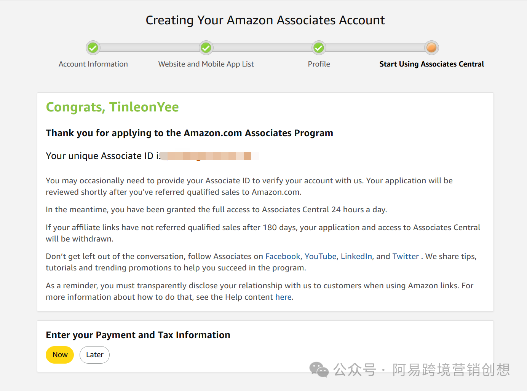
Task: Select the Website and Mobile App List label
Action: tap(206, 64)
